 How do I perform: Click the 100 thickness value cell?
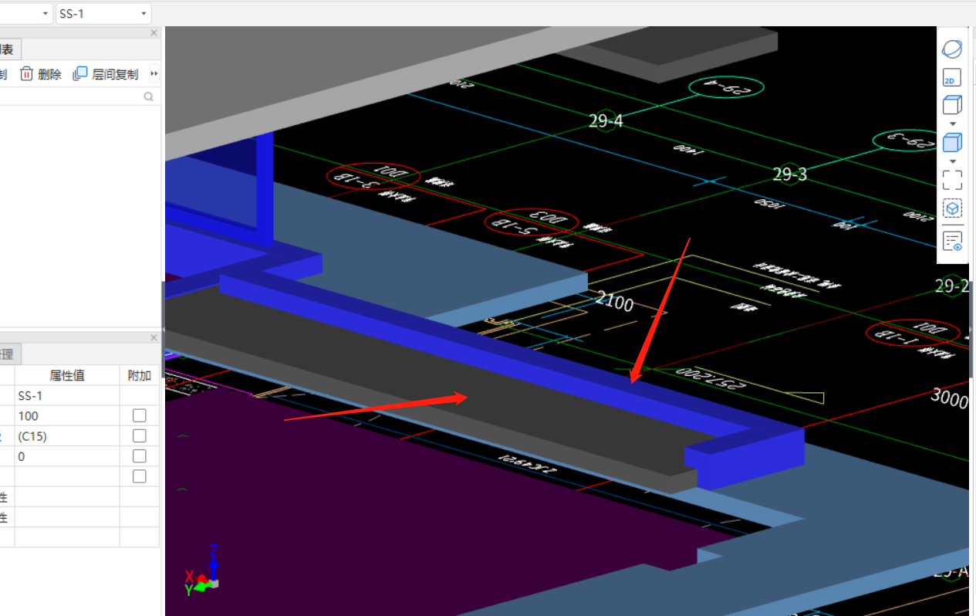coord(66,415)
